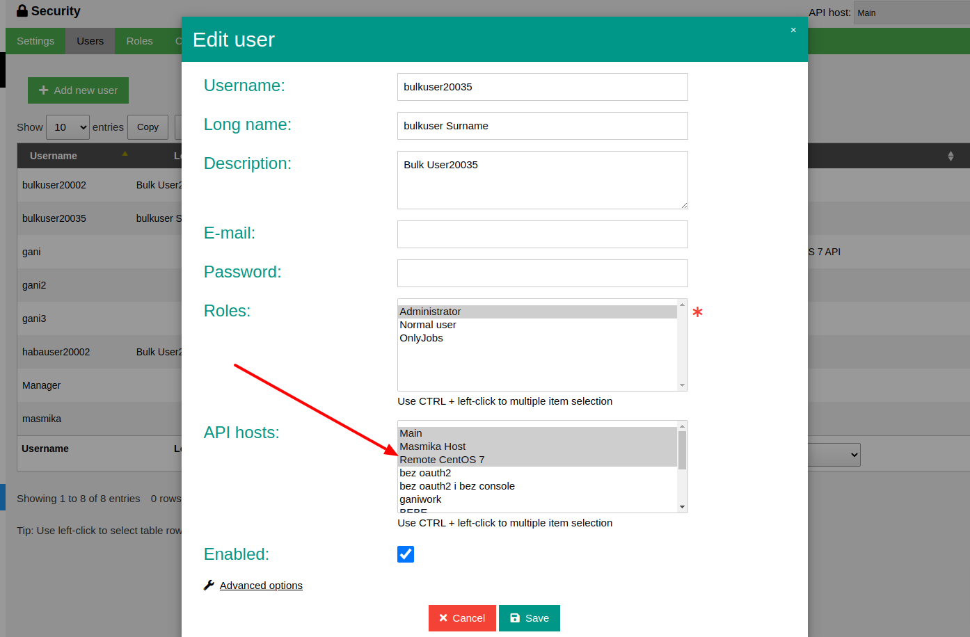Select the Manager user row

(x=100, y=385)
